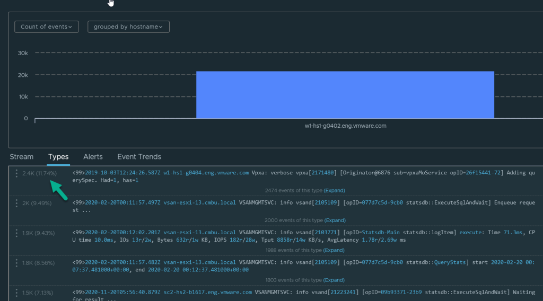Screen dimensions: 543x301
Task: Select the Types tab
Action: 58,157
